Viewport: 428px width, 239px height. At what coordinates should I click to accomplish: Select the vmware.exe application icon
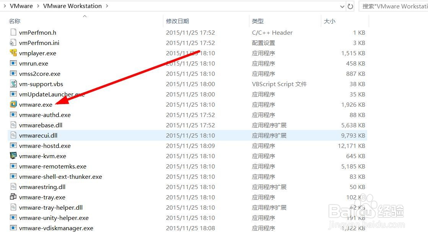coord(13,104)
